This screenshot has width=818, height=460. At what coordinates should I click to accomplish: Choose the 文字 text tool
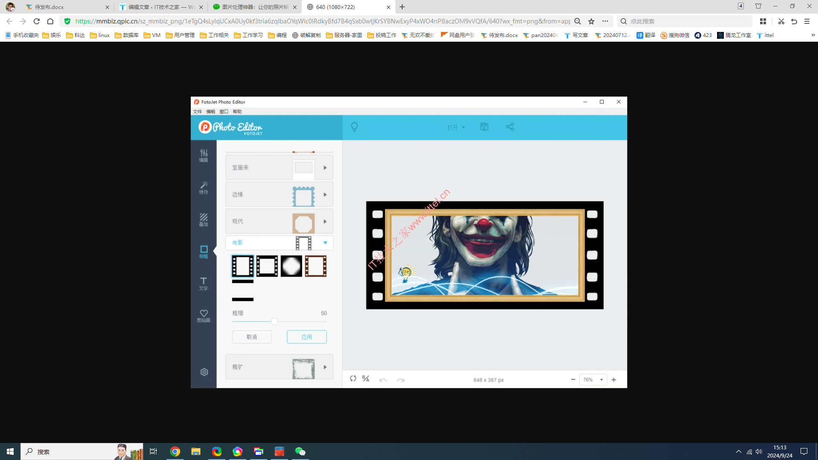click(x=204, y=284)
